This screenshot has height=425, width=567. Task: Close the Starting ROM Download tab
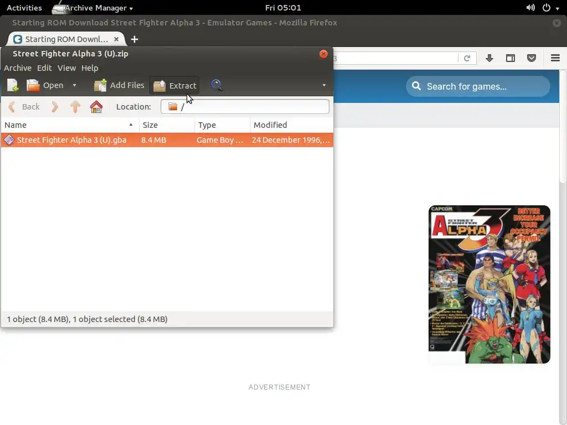[116, 39]
